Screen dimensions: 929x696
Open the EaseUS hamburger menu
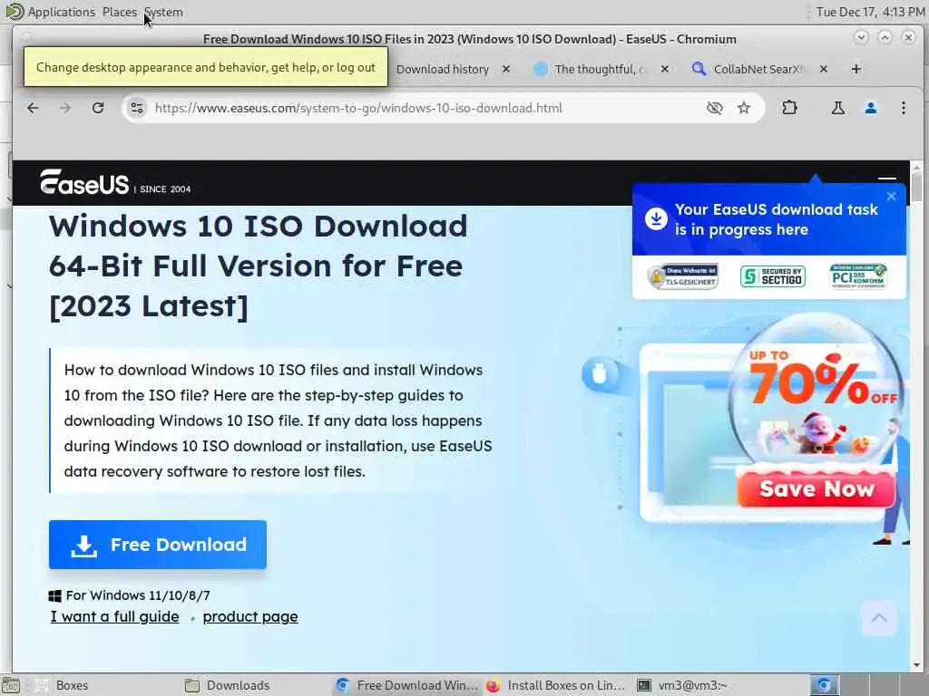pos(887,177)
